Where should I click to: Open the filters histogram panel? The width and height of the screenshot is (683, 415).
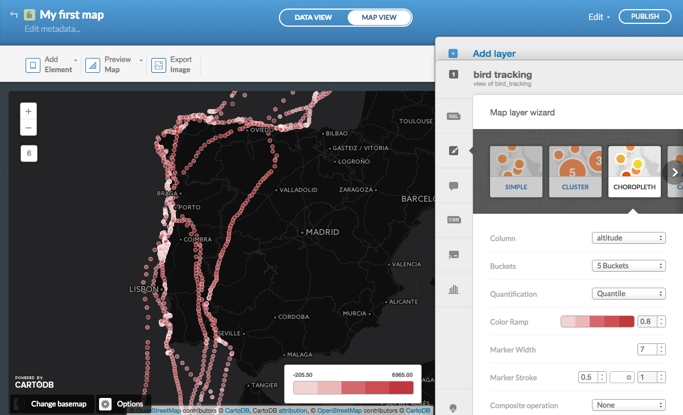point(454,289)
